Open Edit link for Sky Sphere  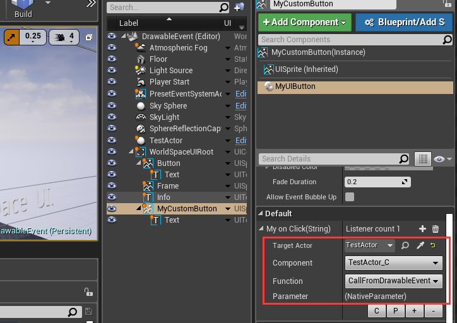click(x=240, y=106)
